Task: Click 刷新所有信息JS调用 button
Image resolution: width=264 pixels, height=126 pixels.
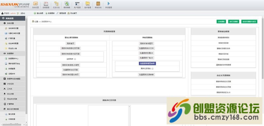Action: (71, 65)
